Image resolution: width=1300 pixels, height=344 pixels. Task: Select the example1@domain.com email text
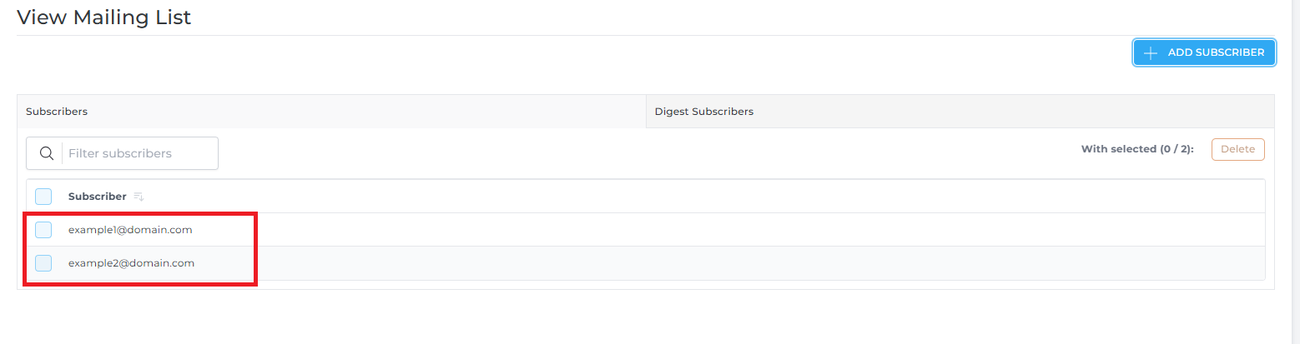click(130, 230)
